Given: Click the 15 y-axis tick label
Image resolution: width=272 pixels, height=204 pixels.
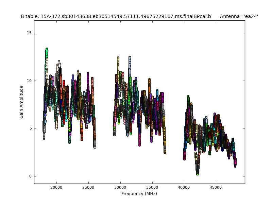Looking at the screenshot, I should (x=29, y=33).
